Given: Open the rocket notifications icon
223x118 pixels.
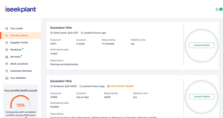Looking at the screenshot, I should click(x=217, y=9).
